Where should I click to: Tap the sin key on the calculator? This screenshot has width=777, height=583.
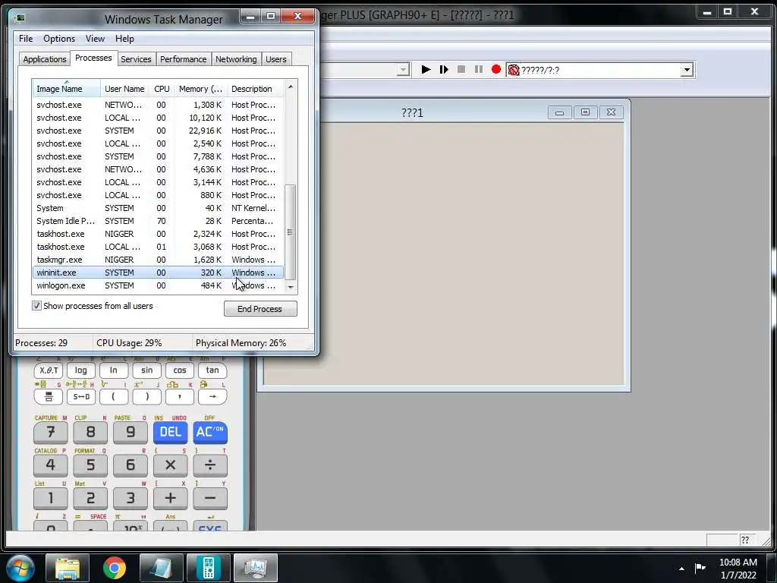(x=146, y=370)
